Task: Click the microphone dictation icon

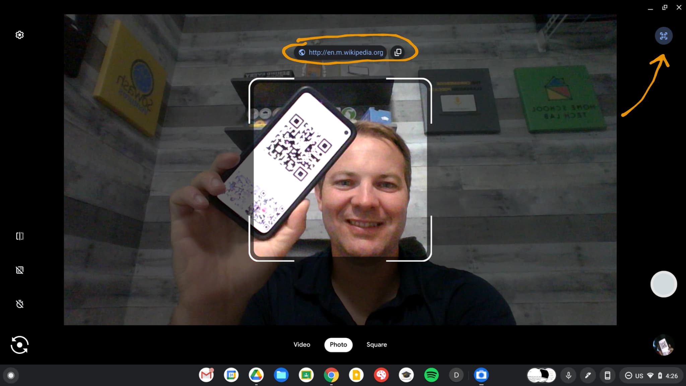Action: (x=568, y=375)
